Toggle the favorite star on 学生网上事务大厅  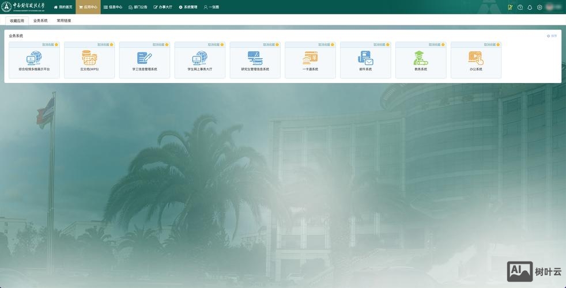[x=222, y=44]
